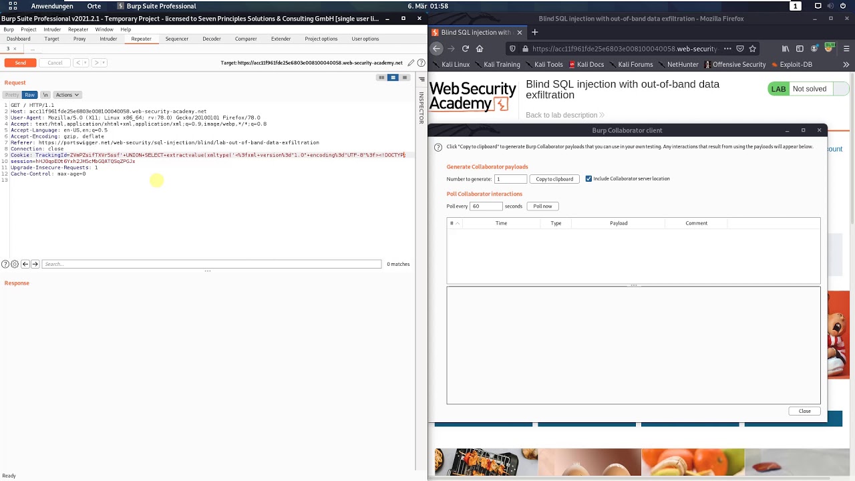Open the Burp menu
This screenshot has width=855, height=481.
[9, 29]
